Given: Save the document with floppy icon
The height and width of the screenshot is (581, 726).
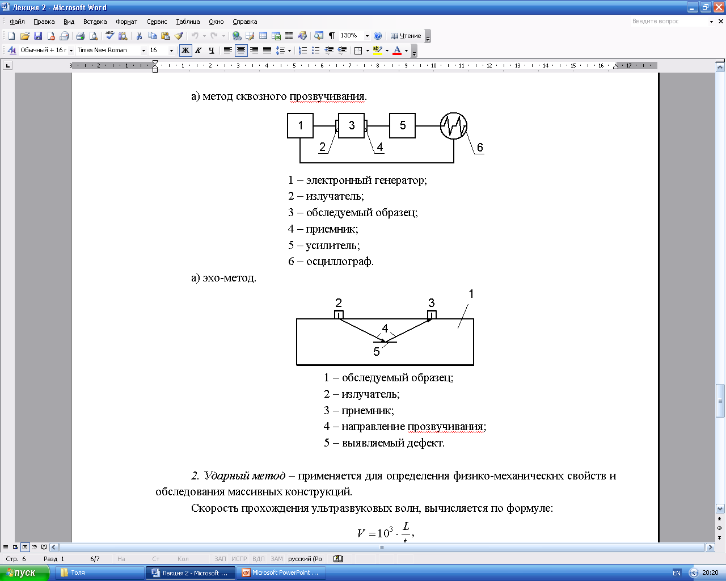Looking at the screenshot, I should coord(37,36).
